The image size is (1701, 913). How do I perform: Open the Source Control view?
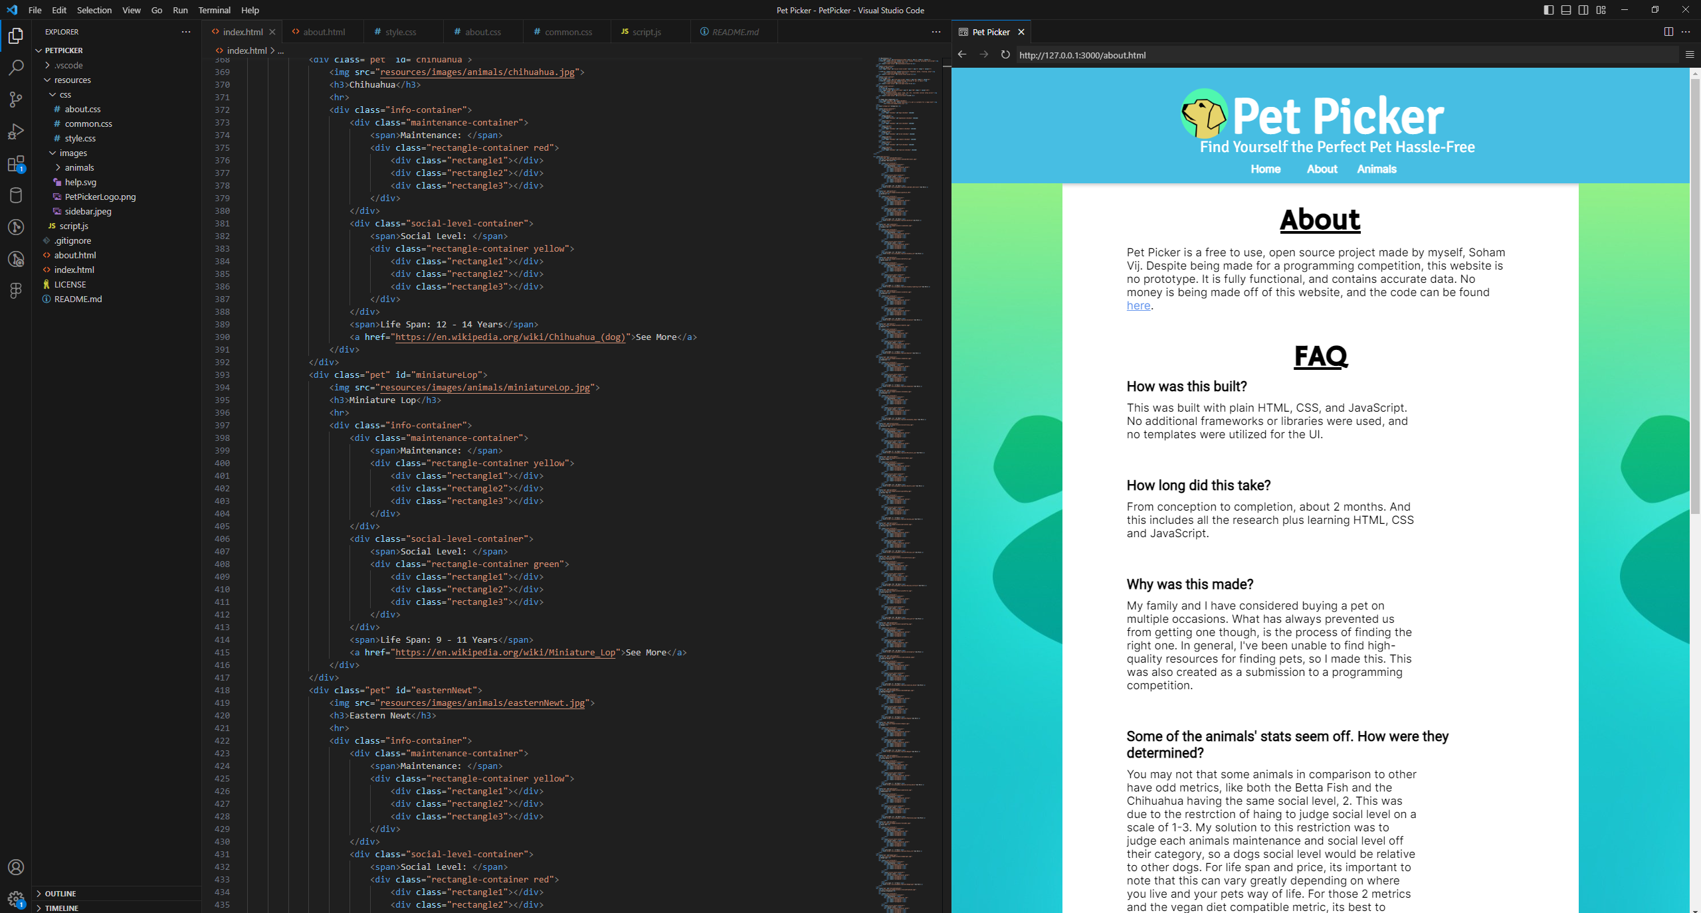[x=16, y=100]
